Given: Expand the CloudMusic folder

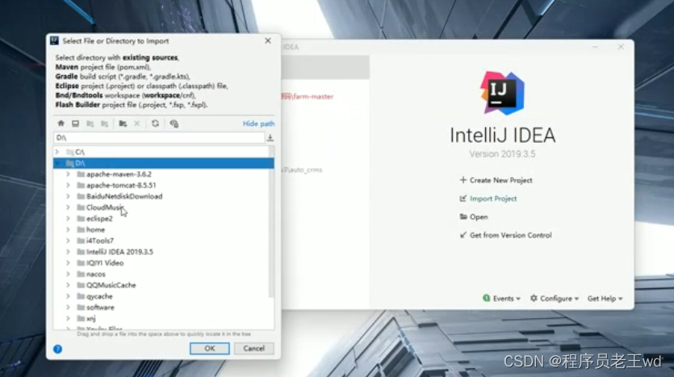Looking at the screenshot, I should click(68, 207).
